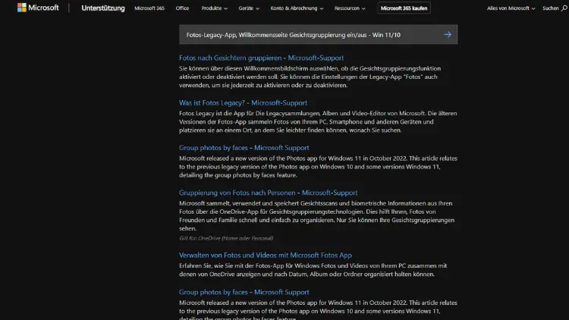Open search via the magnifier icon
This screenshot has width=569, height=320.
coord(564,8)
